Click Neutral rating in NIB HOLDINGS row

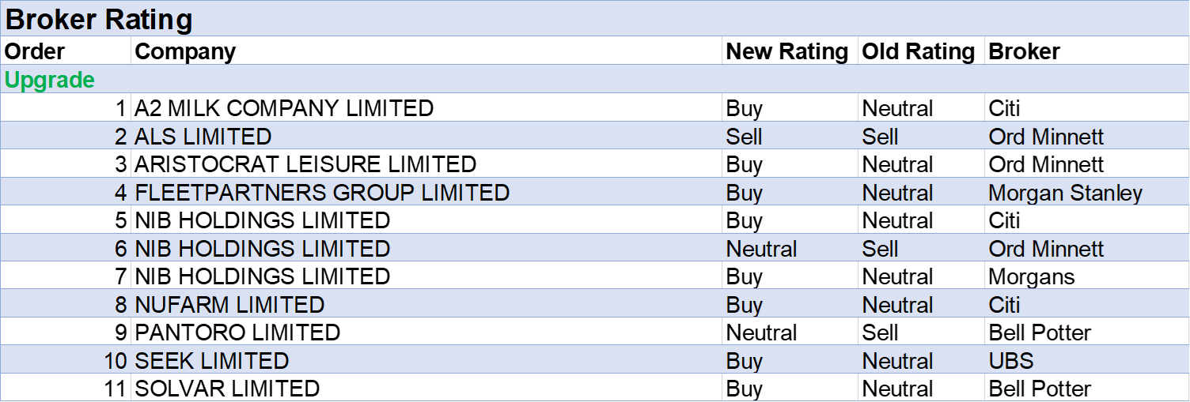[761, 249]
